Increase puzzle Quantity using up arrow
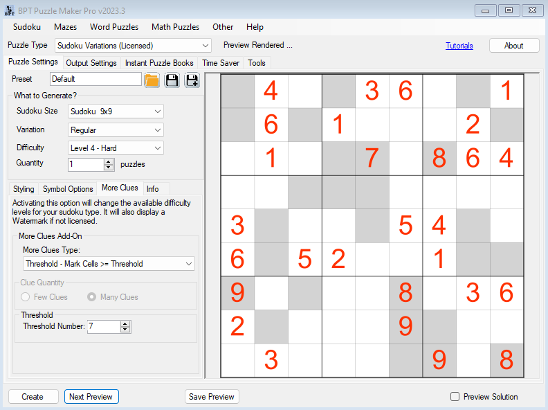Image resolution: width=548 pixels, height=410 pixels. click(108, 161)
